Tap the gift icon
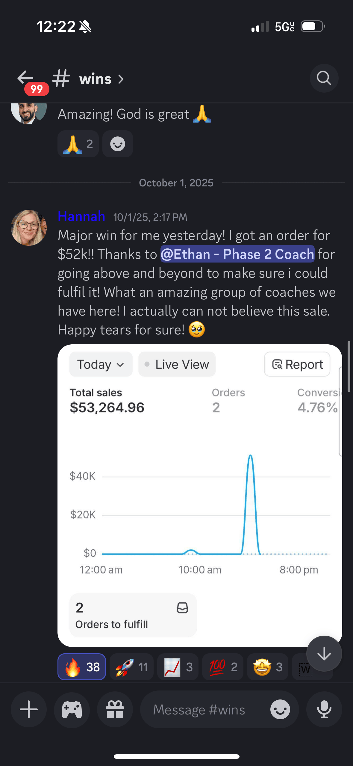 pos(115,709)
